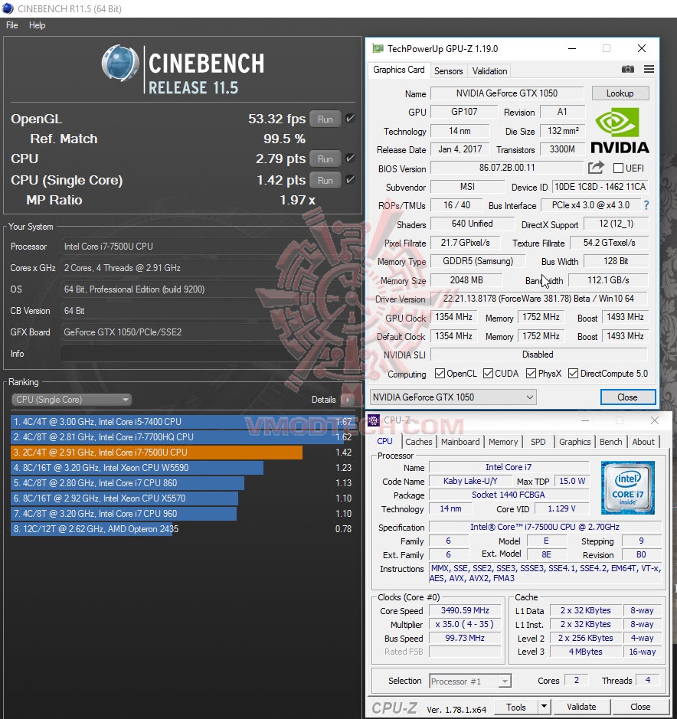Click the Lookup button in GPU-Z

coord(620,93)
